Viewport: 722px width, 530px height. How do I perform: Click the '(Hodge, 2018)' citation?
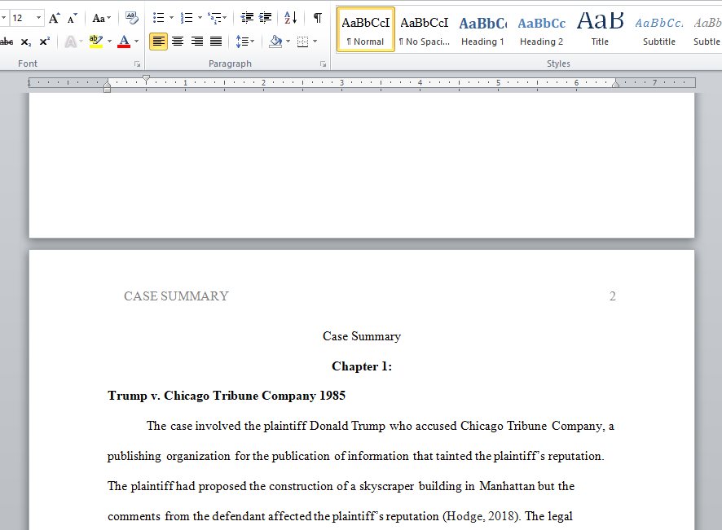point(482,516)
